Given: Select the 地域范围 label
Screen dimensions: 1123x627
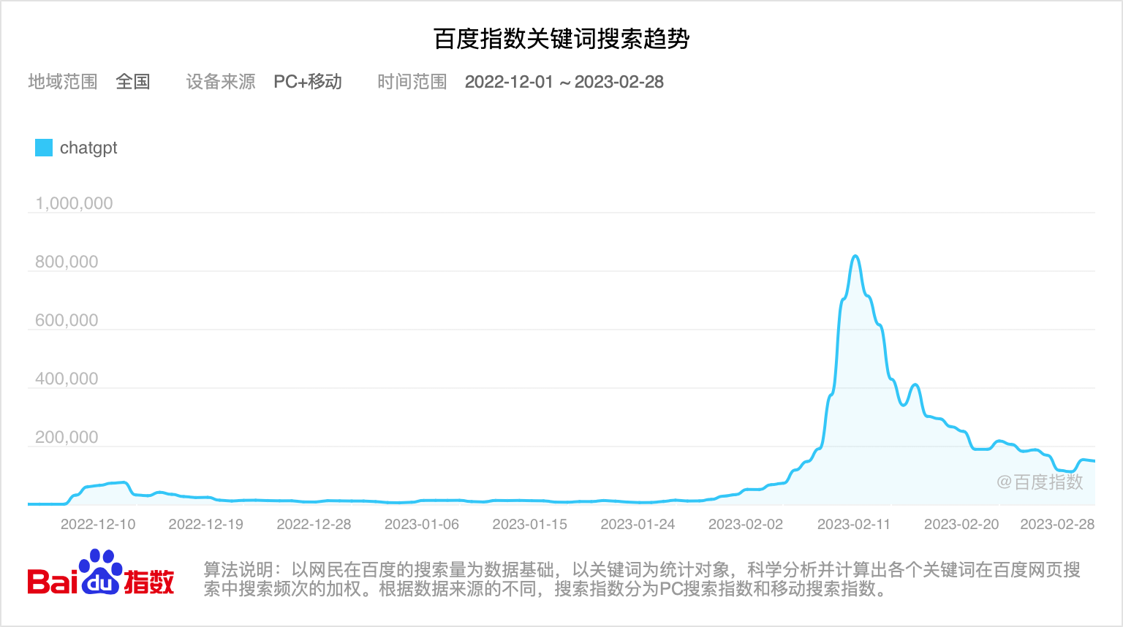Looking at the screenshot, I should (x=63, y=82).
